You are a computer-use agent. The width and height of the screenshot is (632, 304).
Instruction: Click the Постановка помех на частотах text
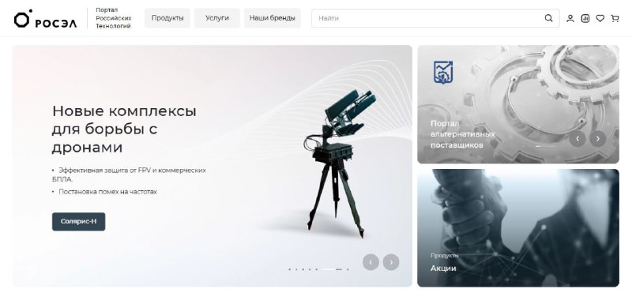pyautogui.click(x=107, y=192)
